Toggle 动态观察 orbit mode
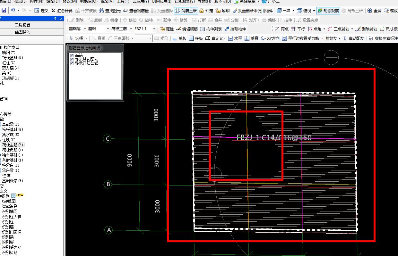This screenshot has width=398, height=256. 328,11
